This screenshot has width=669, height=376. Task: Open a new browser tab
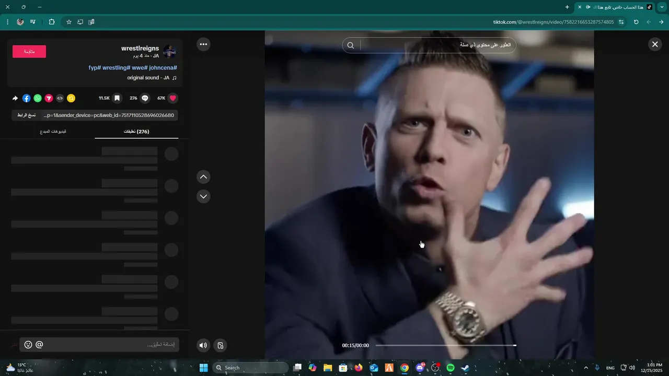pyautogui.click(x=567, y=7)
